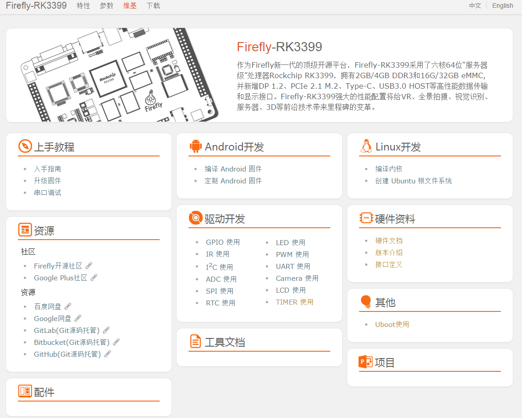Open the 版本介绍 link
Image resolution: width=522 pixels, height=418 pixels.
[389, 252]
